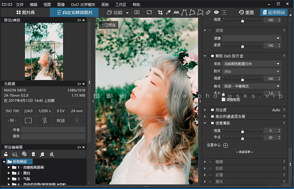Collapse the 所有预设 tree node
Screen dimensions: 294x189
click(4, 162)
